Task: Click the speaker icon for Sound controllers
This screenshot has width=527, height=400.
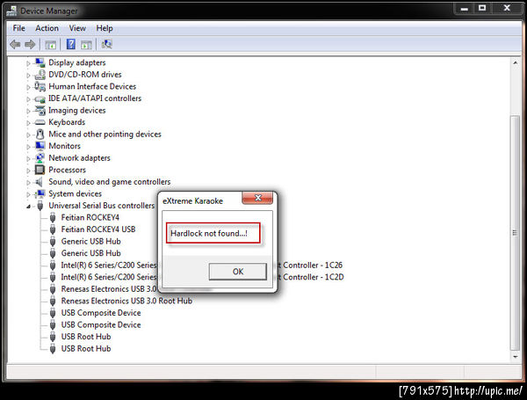Action: (40, 182)
